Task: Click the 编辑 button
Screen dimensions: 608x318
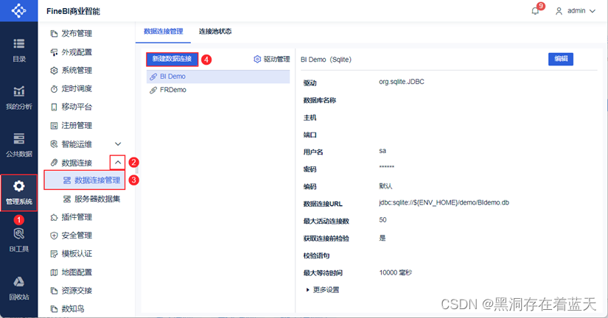Action: pos(561,59)
